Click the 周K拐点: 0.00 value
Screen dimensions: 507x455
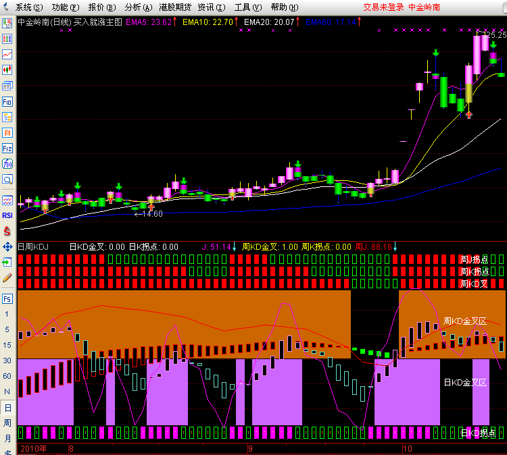coord(327,247)
